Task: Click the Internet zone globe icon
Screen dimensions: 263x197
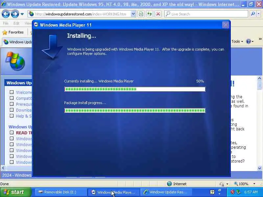Action: [169, 184]
